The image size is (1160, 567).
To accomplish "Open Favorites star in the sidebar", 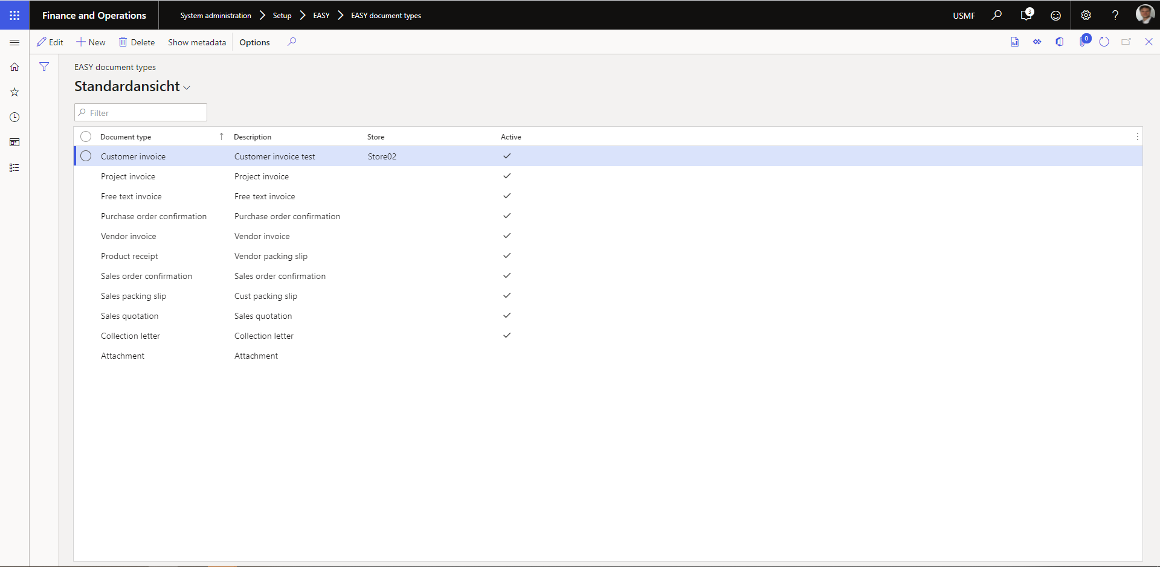I will coord(14,92).
